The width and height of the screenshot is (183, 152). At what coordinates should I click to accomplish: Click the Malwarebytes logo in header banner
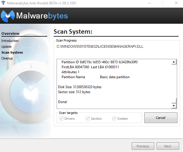(x=35, y=16)
